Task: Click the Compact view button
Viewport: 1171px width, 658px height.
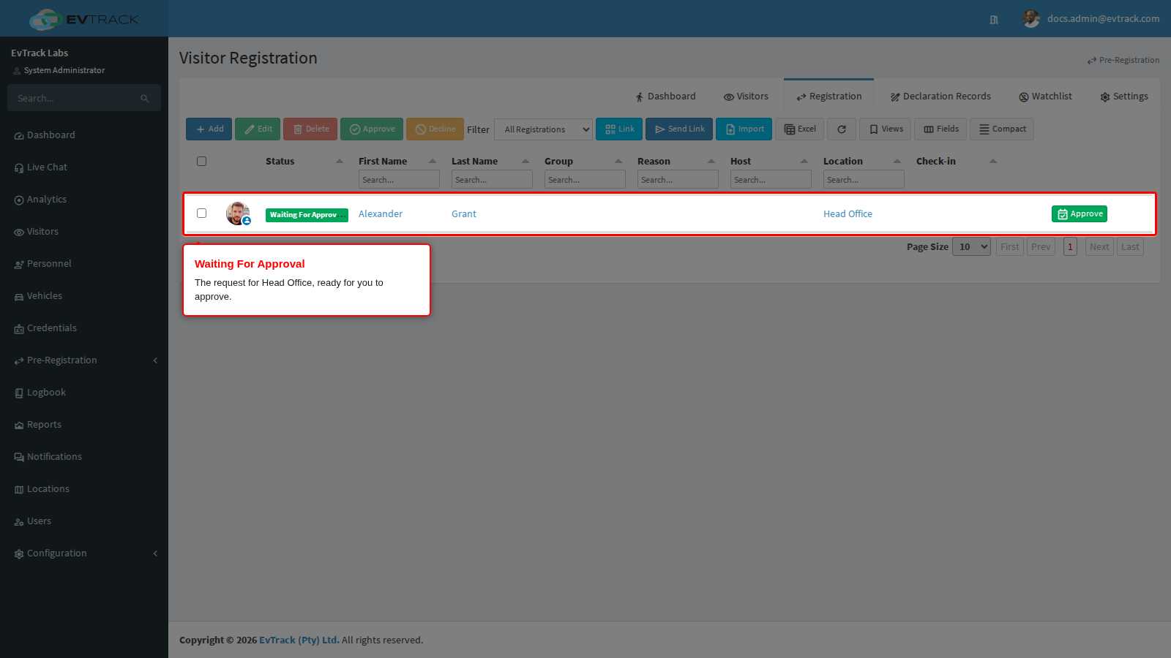Action: 1002,129
